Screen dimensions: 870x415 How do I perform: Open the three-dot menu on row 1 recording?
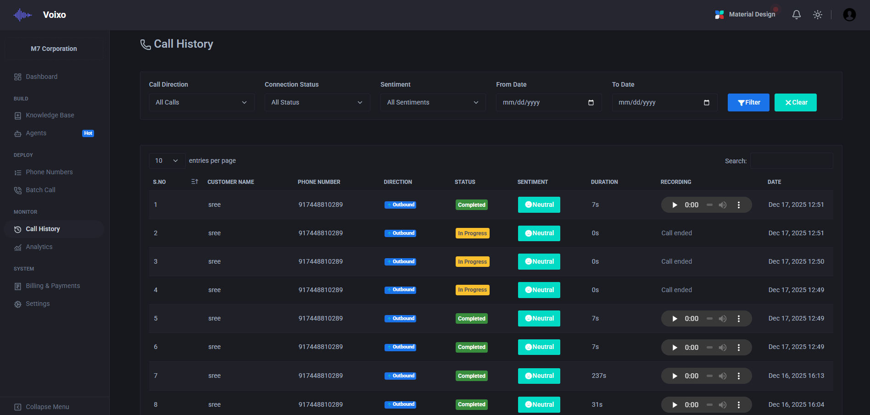tap(739, 205)
